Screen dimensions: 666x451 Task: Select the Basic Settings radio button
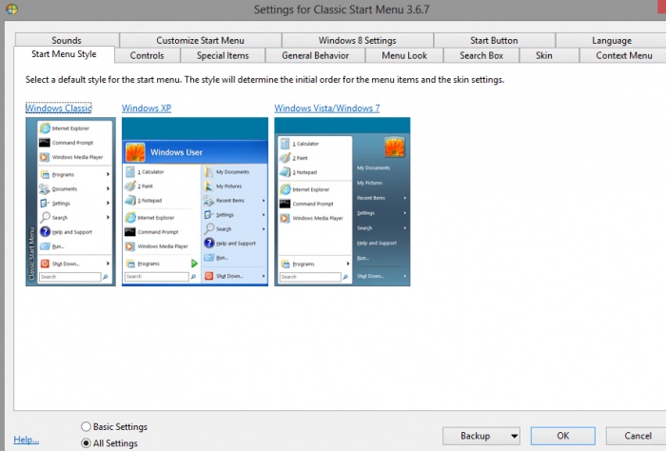pos(86,426)
